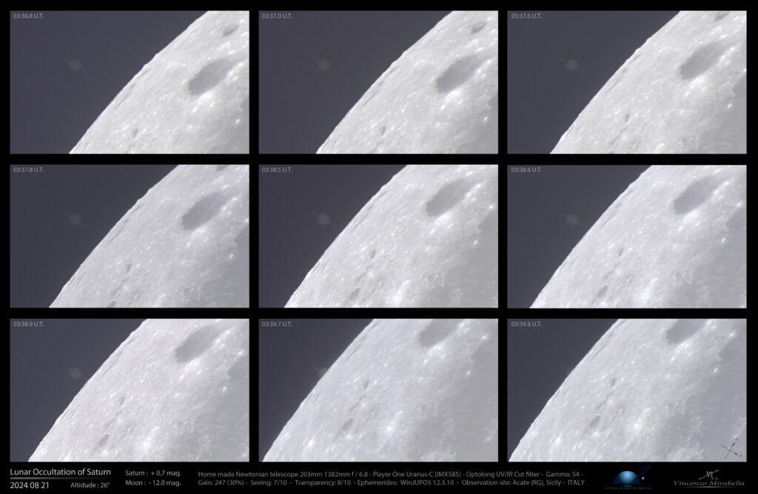Click the 03:38.9 U.T. timestamp label
Screen dimensions: 758x494
[x=28, y=323]
